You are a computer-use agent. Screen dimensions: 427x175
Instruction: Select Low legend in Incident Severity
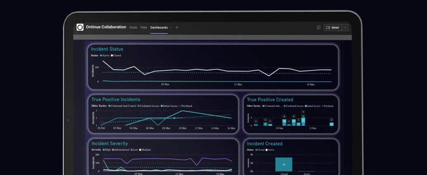pyautogui.click(x=134, y=150)
